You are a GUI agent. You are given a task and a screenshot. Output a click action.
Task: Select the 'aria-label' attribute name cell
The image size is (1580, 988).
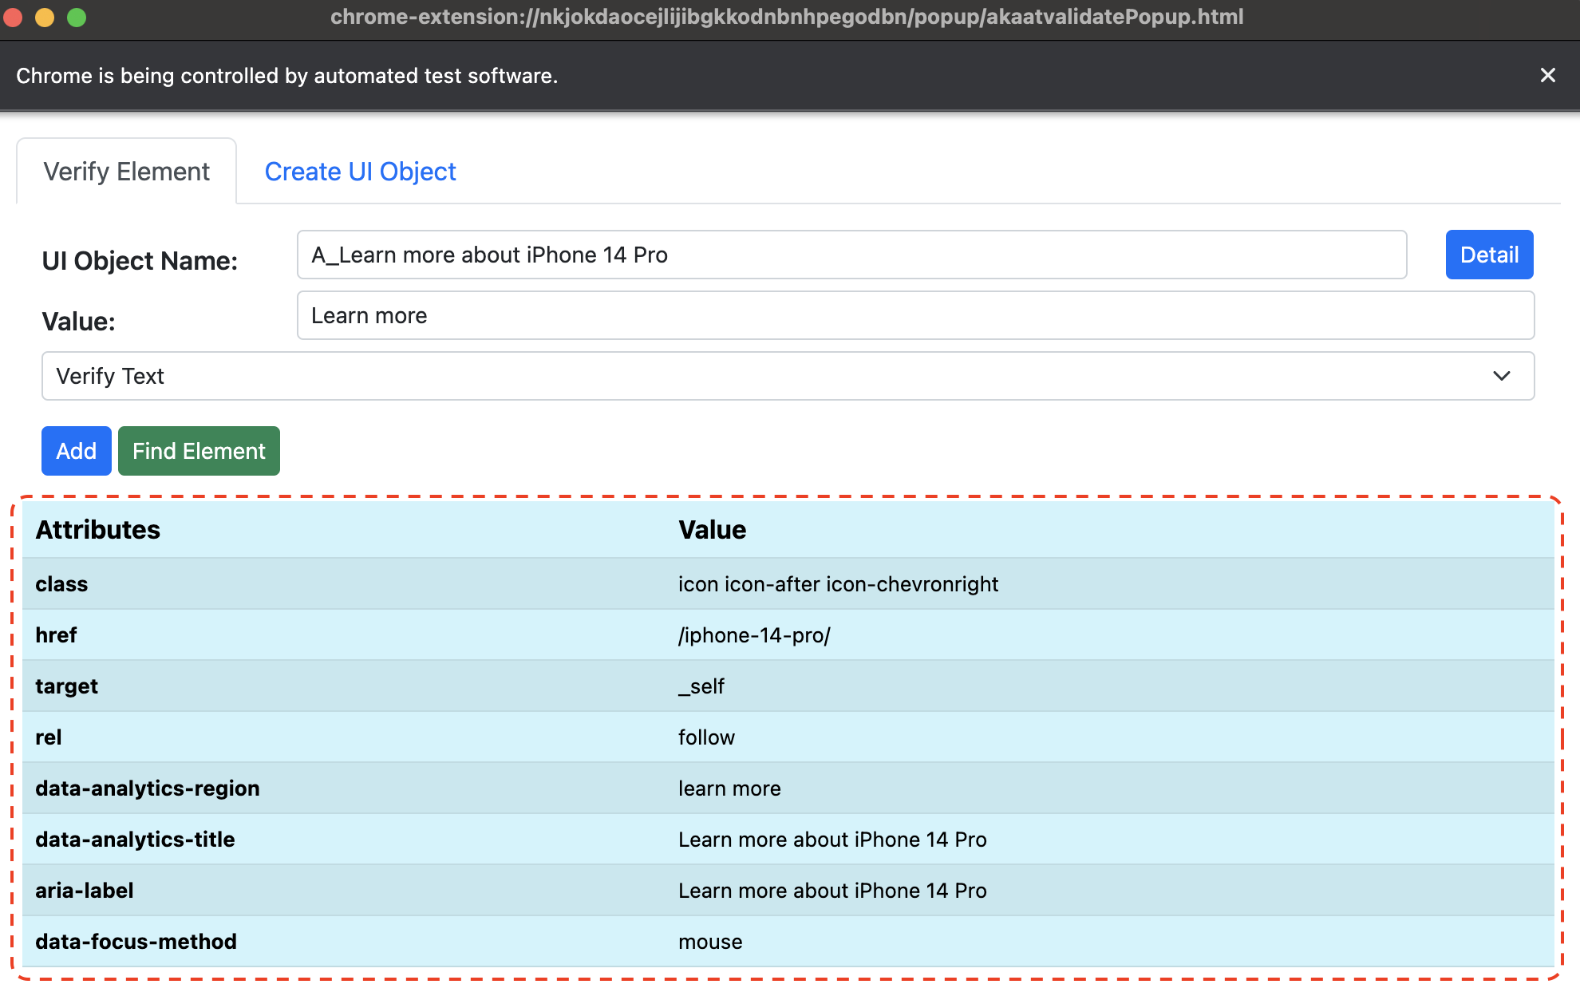[343, 891]
